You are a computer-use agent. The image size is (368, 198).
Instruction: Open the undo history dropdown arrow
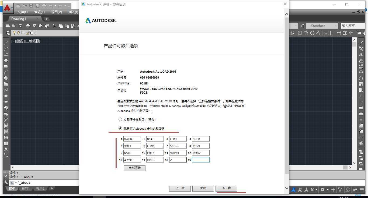[55, 6]
